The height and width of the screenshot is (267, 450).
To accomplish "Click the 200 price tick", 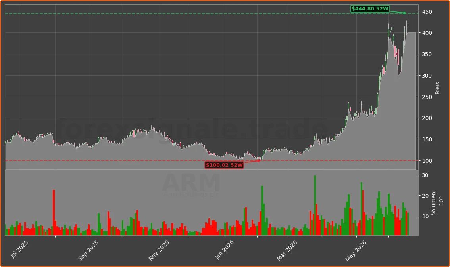I will (x=427, y=118).
